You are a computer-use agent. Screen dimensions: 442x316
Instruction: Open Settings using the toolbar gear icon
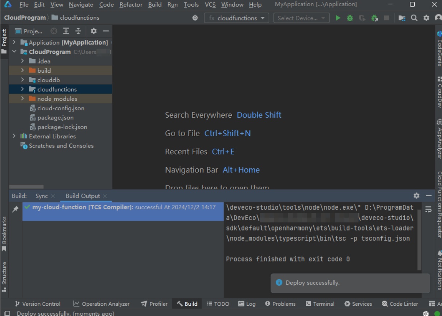(426, 18)
